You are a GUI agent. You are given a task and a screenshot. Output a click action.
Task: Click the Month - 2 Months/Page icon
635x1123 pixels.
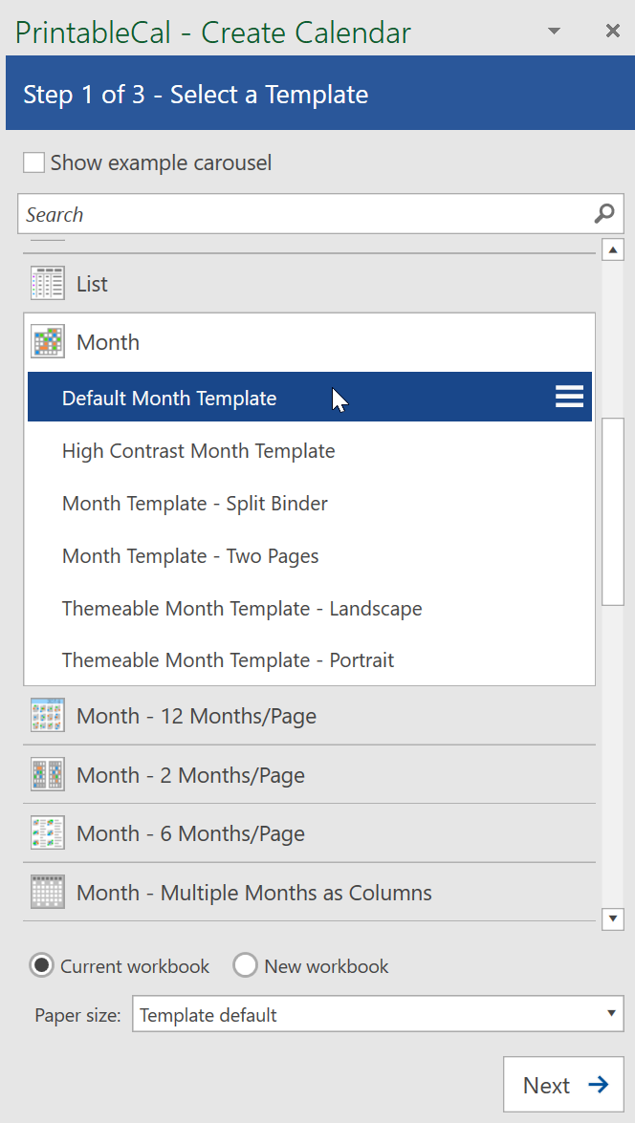point(47,774)
